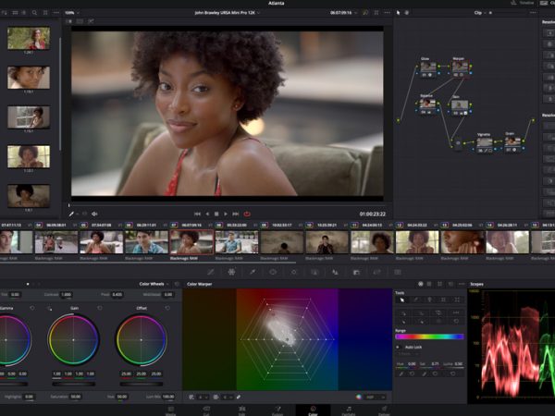Open the saturation resolution dropdown below warper
555x416 pixels.
point(227,397)
